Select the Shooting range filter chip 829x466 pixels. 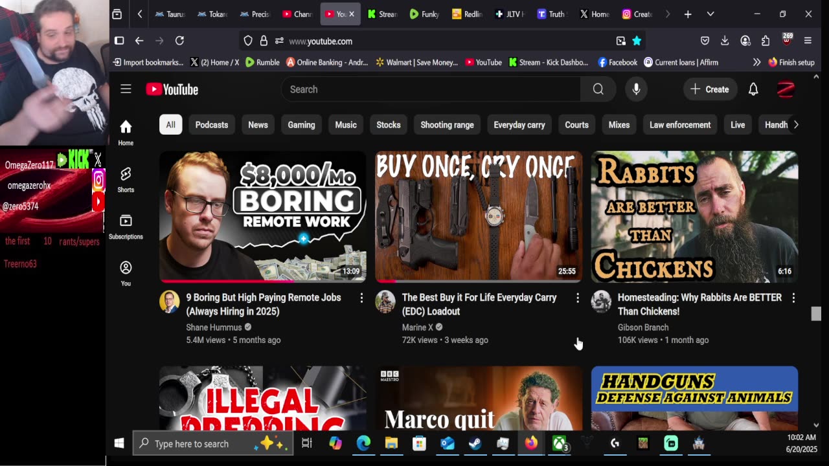coord(447,125)
